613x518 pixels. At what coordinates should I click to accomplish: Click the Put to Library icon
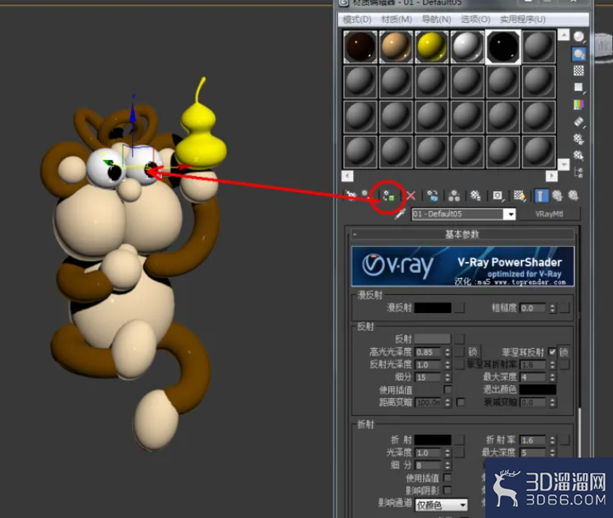click(475, 196)
